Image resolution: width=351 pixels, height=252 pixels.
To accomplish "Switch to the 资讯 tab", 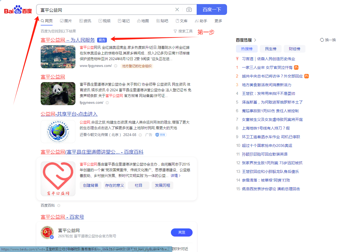I will tap(85, 21).
